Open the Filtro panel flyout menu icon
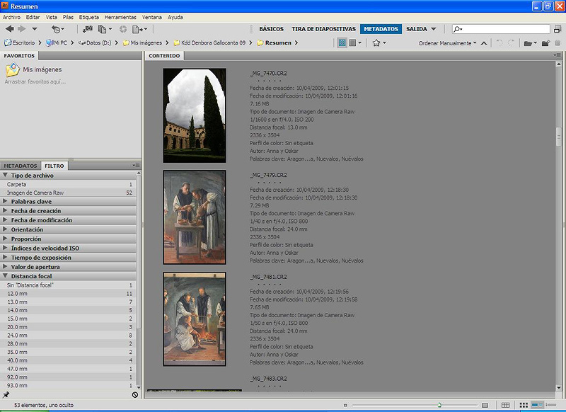The height and width of the screenshot is (412, 566). pos(136,166)
